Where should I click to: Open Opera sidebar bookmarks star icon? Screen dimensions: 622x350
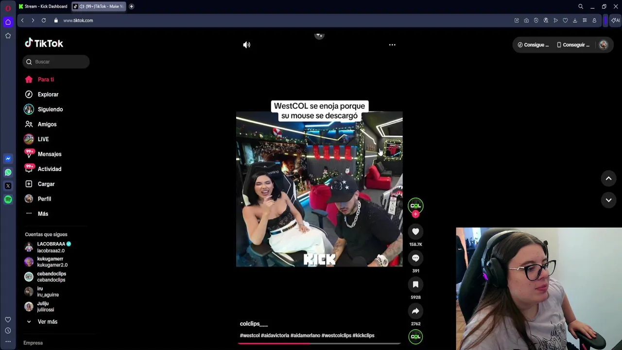[x=8, y=35]
